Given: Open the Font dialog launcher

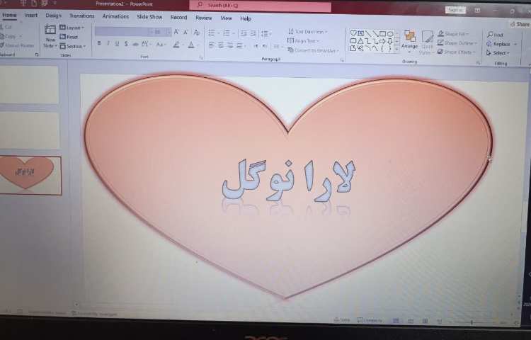Looking at the screenshot, I should click(201, 58).
